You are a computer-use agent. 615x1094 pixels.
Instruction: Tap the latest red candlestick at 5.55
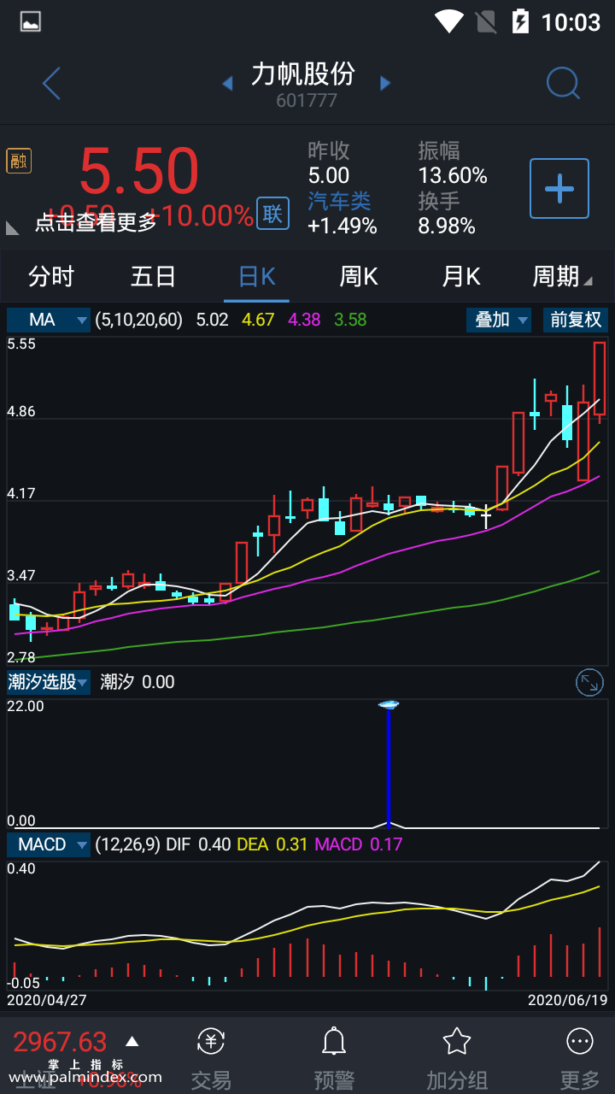coord(600,379)
